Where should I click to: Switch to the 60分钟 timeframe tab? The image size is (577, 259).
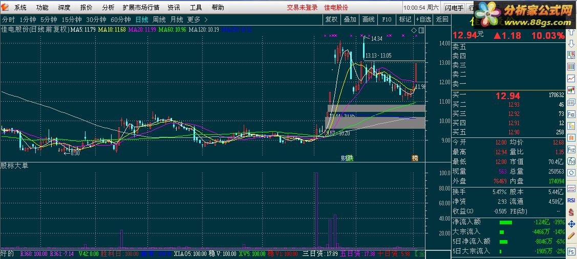[x=121, y=19]
